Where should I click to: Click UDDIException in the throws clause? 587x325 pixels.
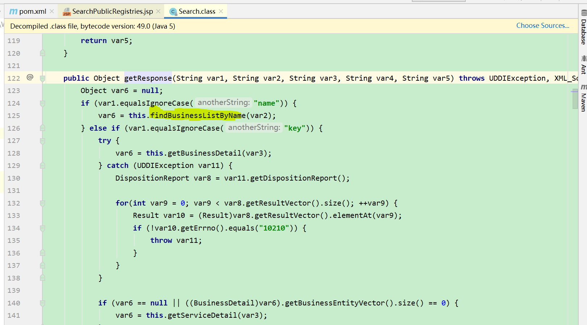[517, 78]
